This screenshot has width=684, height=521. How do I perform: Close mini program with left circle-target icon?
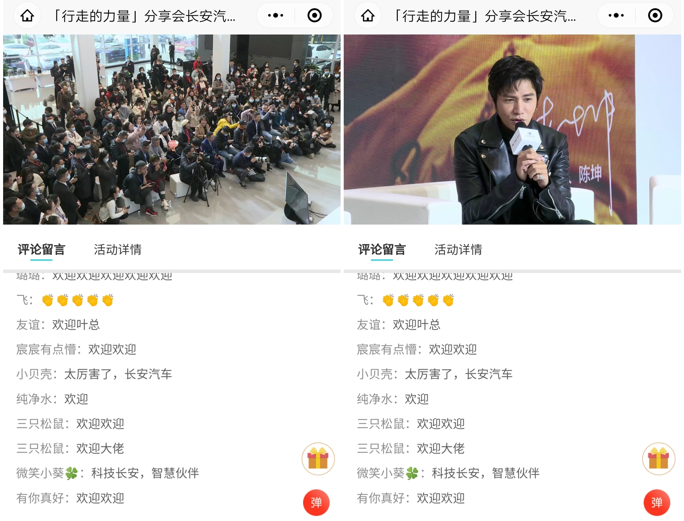click(314, 15)
